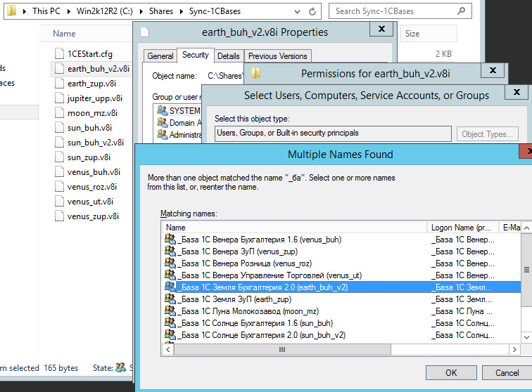
Task: Click the 1CEStart.cfg file icon
Action: pos(59,53)
